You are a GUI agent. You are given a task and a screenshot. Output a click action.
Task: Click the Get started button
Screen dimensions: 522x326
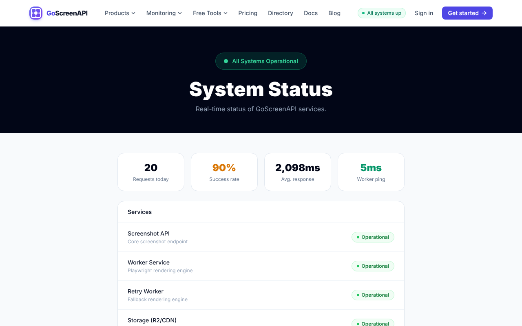467,13
